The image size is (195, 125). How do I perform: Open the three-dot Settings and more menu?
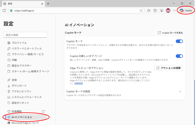174,10
